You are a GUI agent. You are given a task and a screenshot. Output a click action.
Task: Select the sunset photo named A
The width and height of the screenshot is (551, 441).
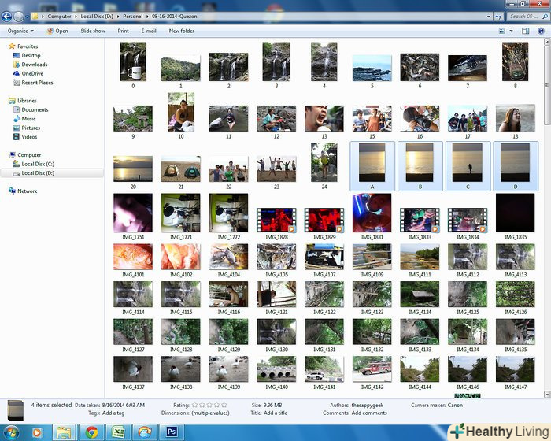[372, 166]
